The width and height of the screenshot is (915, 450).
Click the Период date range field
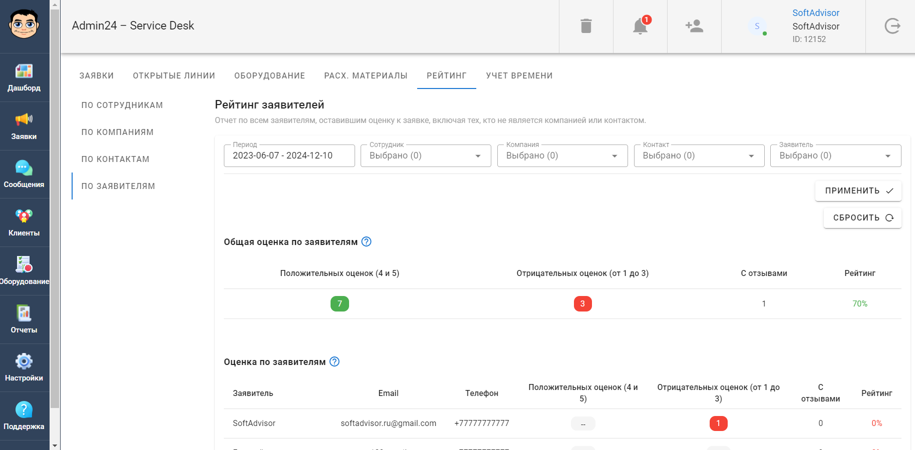pyautogui.click(x=289, y=155)
